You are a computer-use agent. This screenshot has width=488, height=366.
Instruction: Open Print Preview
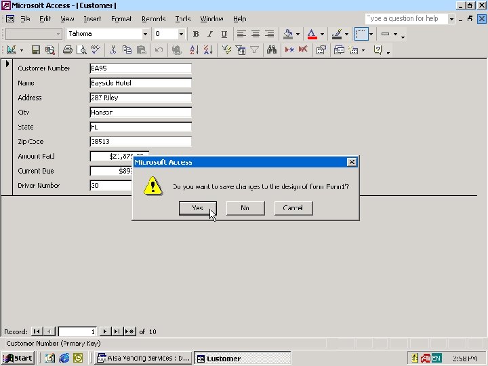point(81,49)
